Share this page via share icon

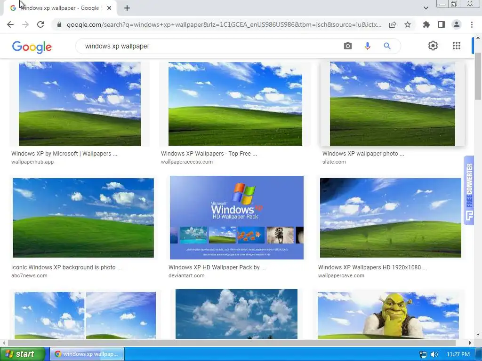tap(393, 24)
